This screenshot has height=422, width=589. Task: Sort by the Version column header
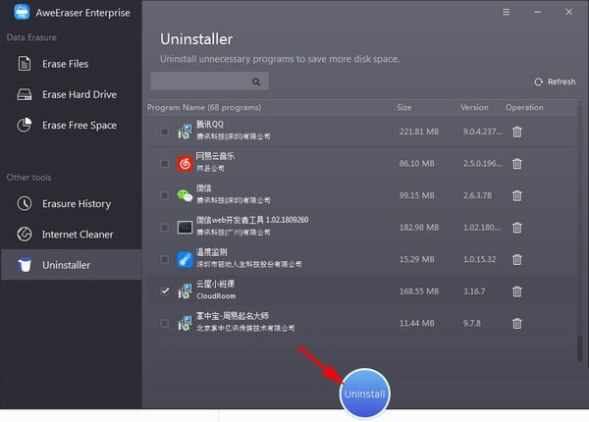[x=474, y=107]
